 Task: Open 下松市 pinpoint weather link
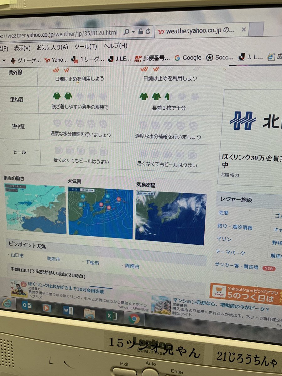point(92,262)
